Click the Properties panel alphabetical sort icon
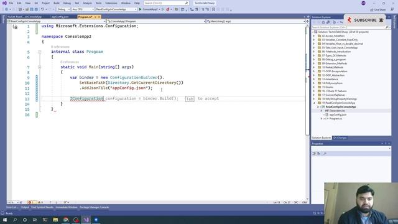Image resolution: width=398 pixels, height=224 pixels. click(319, 154)
